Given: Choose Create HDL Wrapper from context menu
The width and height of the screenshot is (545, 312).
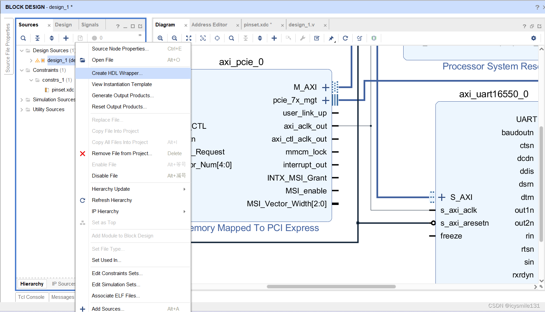Looking at the screenshot, I should (117, 73).
